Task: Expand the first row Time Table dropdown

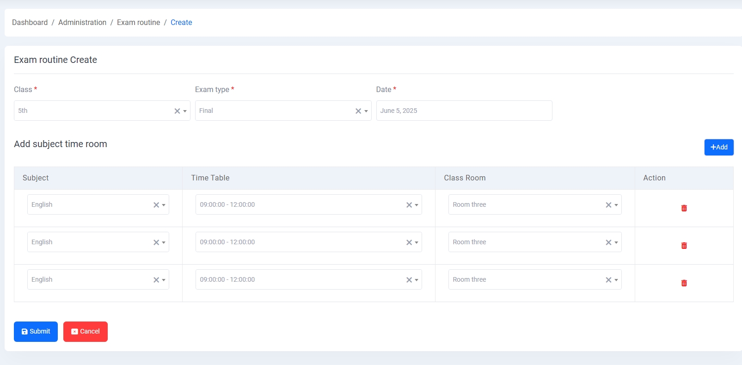Action: click(x=300, y=205)
